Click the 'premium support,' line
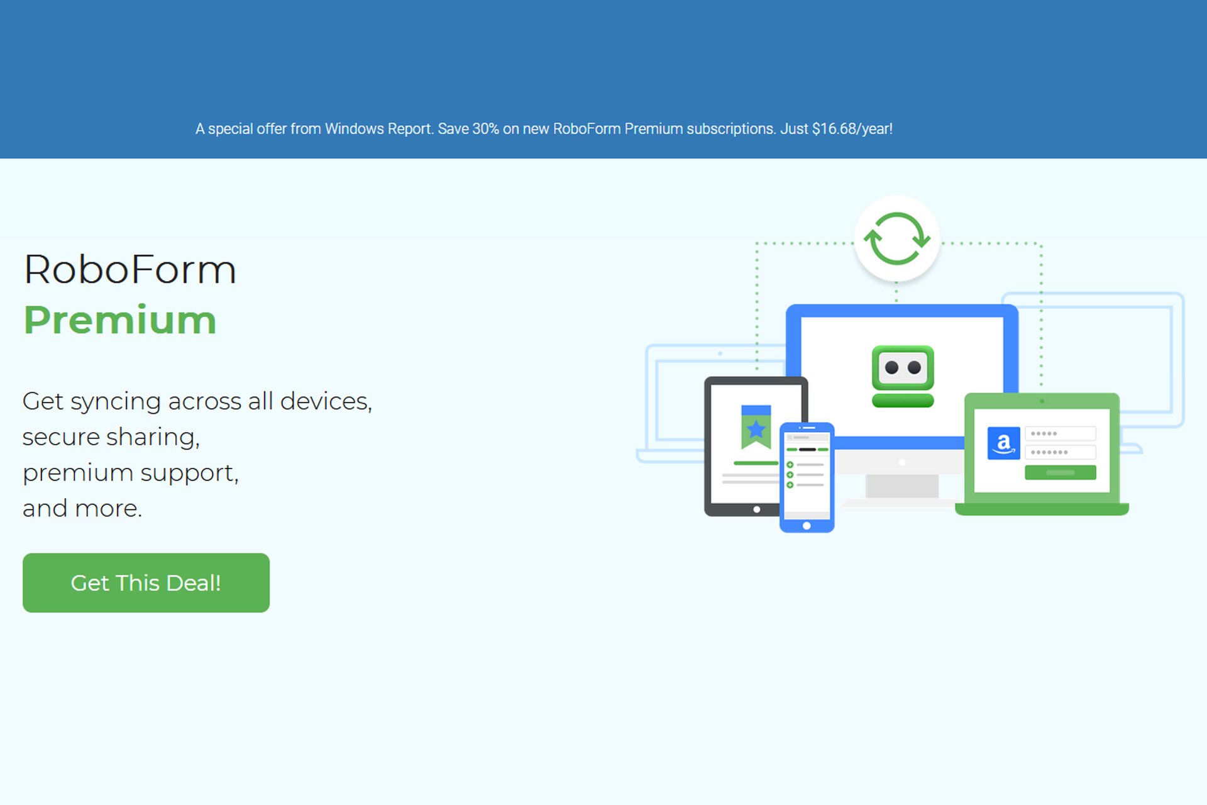 tap(131, 472)
